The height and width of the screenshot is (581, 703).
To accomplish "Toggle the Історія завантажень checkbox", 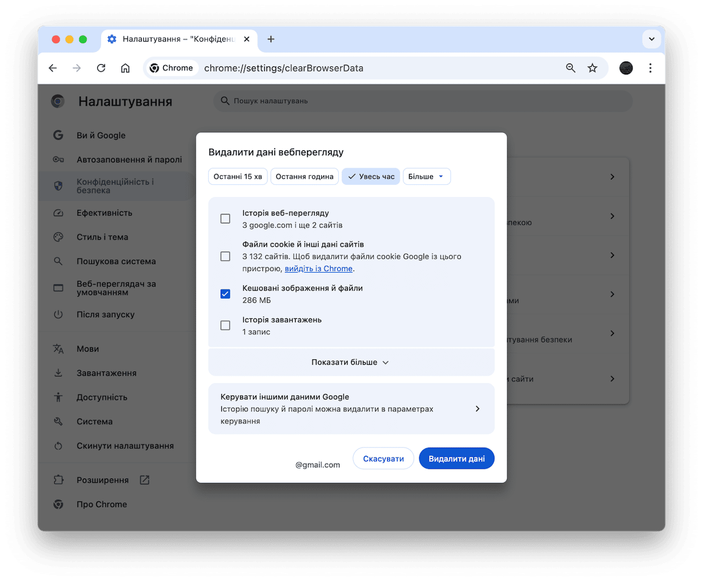I will tap(225, 326).
